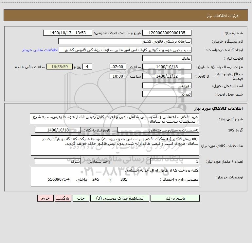Click the گروه کالا label
The height and width of the screenshot is (243, 252).
tap(235, 130)
